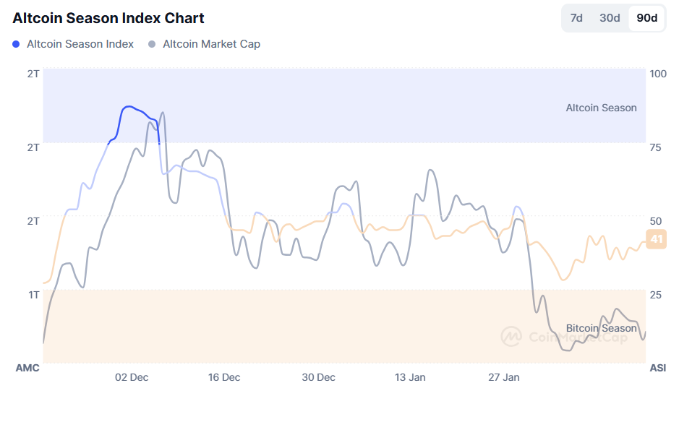The image size is (679, 422).
Task: Switch to the 30d timeframe
Action: click(610, 17)
